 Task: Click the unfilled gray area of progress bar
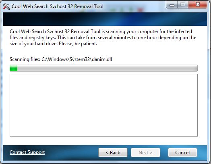click(x=108, y=68)
